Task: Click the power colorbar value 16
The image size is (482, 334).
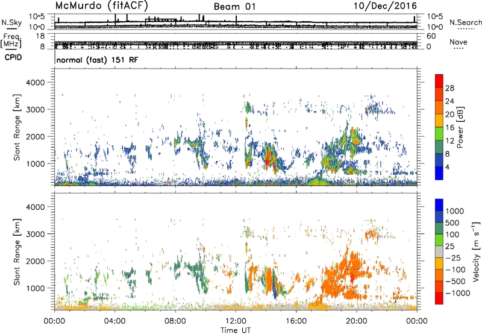Action: pyautogui.click(x=449, y=128)
